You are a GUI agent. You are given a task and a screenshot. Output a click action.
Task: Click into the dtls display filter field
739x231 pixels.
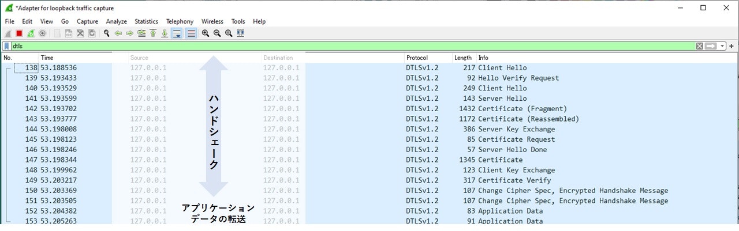coord(352,46)
